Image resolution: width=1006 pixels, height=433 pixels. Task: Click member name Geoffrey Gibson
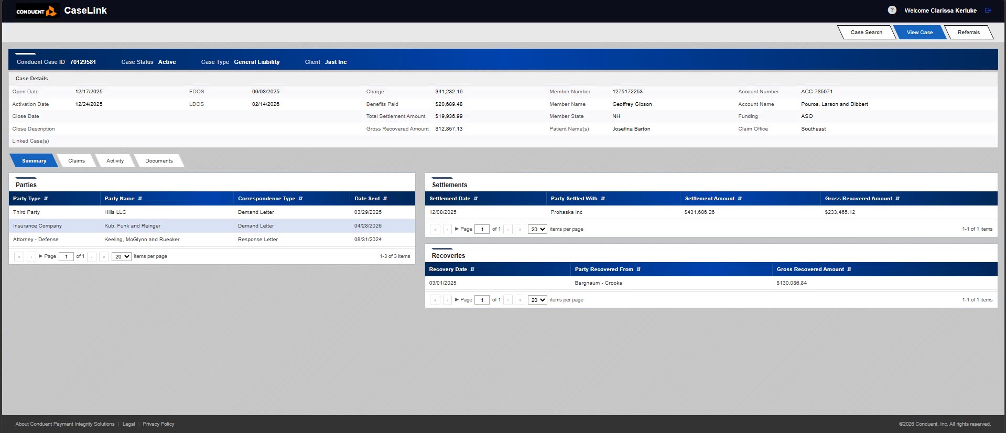[632, 104]
